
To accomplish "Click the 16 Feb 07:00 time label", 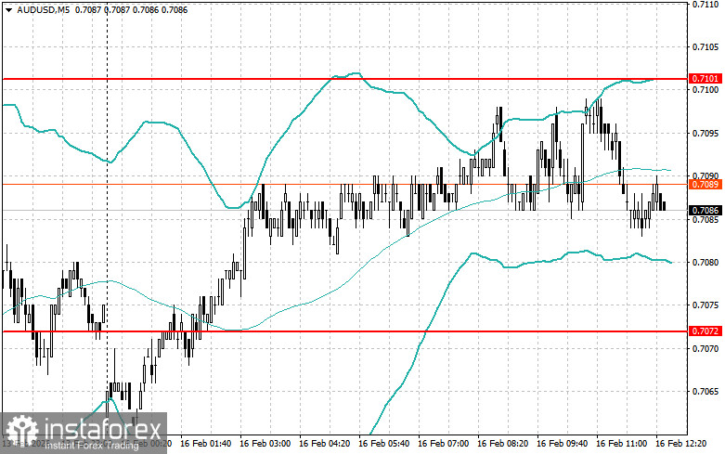I will tap(443, 444).
